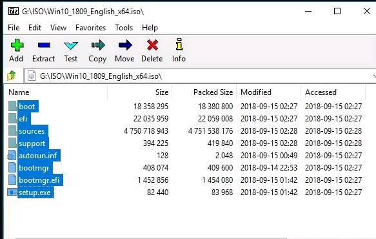Click the ISO file icon in address bar
Image resolution: width=376 pixels, height=239 pixels.
tap(32, 76)
